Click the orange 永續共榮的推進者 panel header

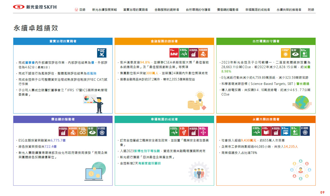pyautogui.click(x=266, y=119)
